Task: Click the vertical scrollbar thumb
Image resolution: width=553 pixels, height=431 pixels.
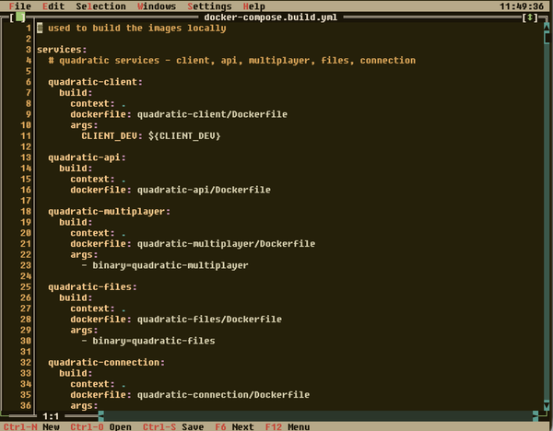Action: 547,37
